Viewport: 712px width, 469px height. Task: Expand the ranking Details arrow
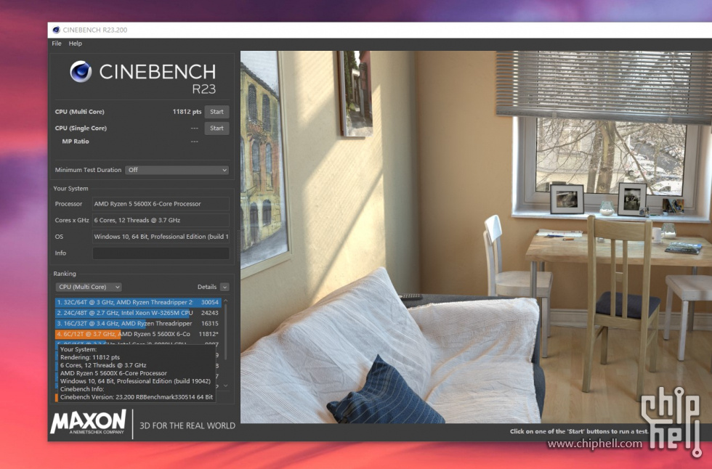(x=224, y=287)
